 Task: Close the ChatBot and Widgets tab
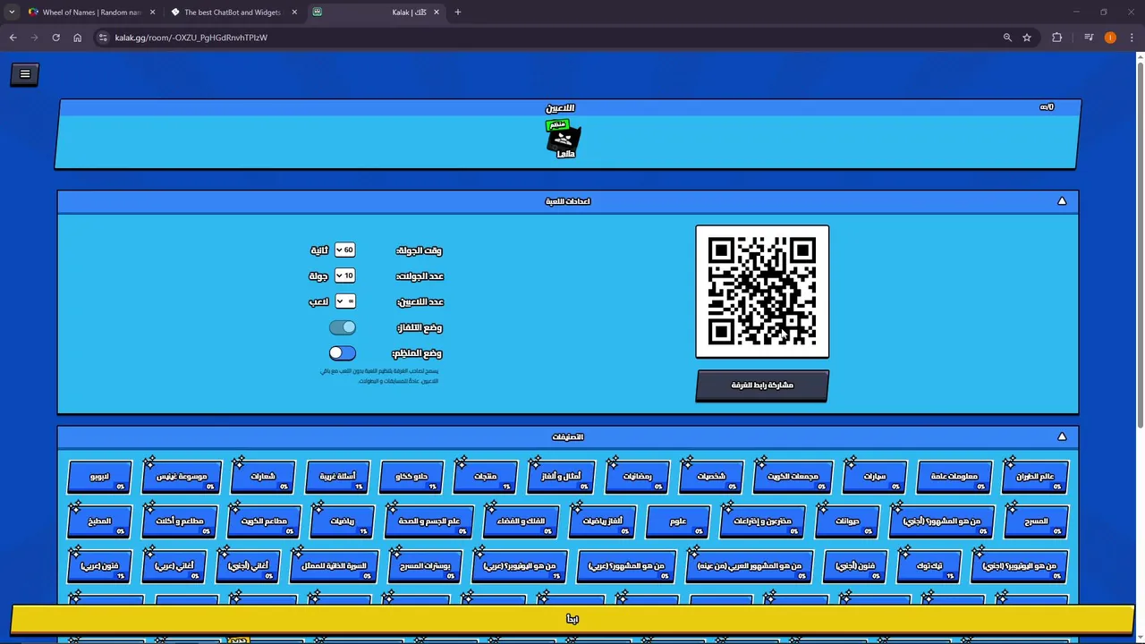click(x=294, y=13)
